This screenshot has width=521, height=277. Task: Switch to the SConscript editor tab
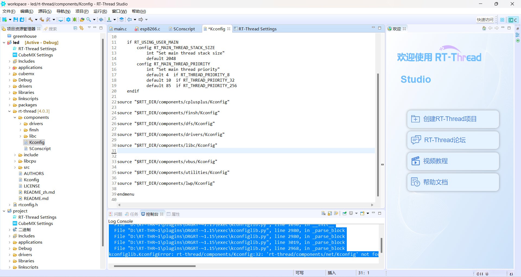[x=182, y=29]
